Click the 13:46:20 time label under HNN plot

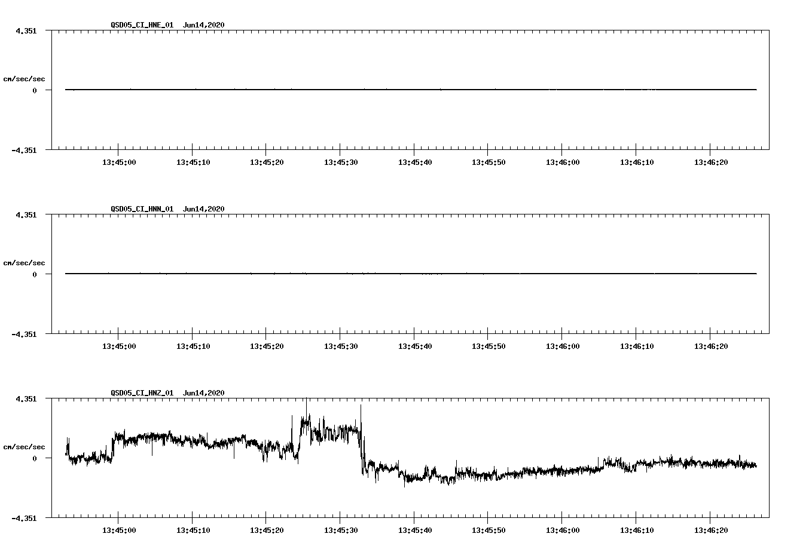pos(710,346)
